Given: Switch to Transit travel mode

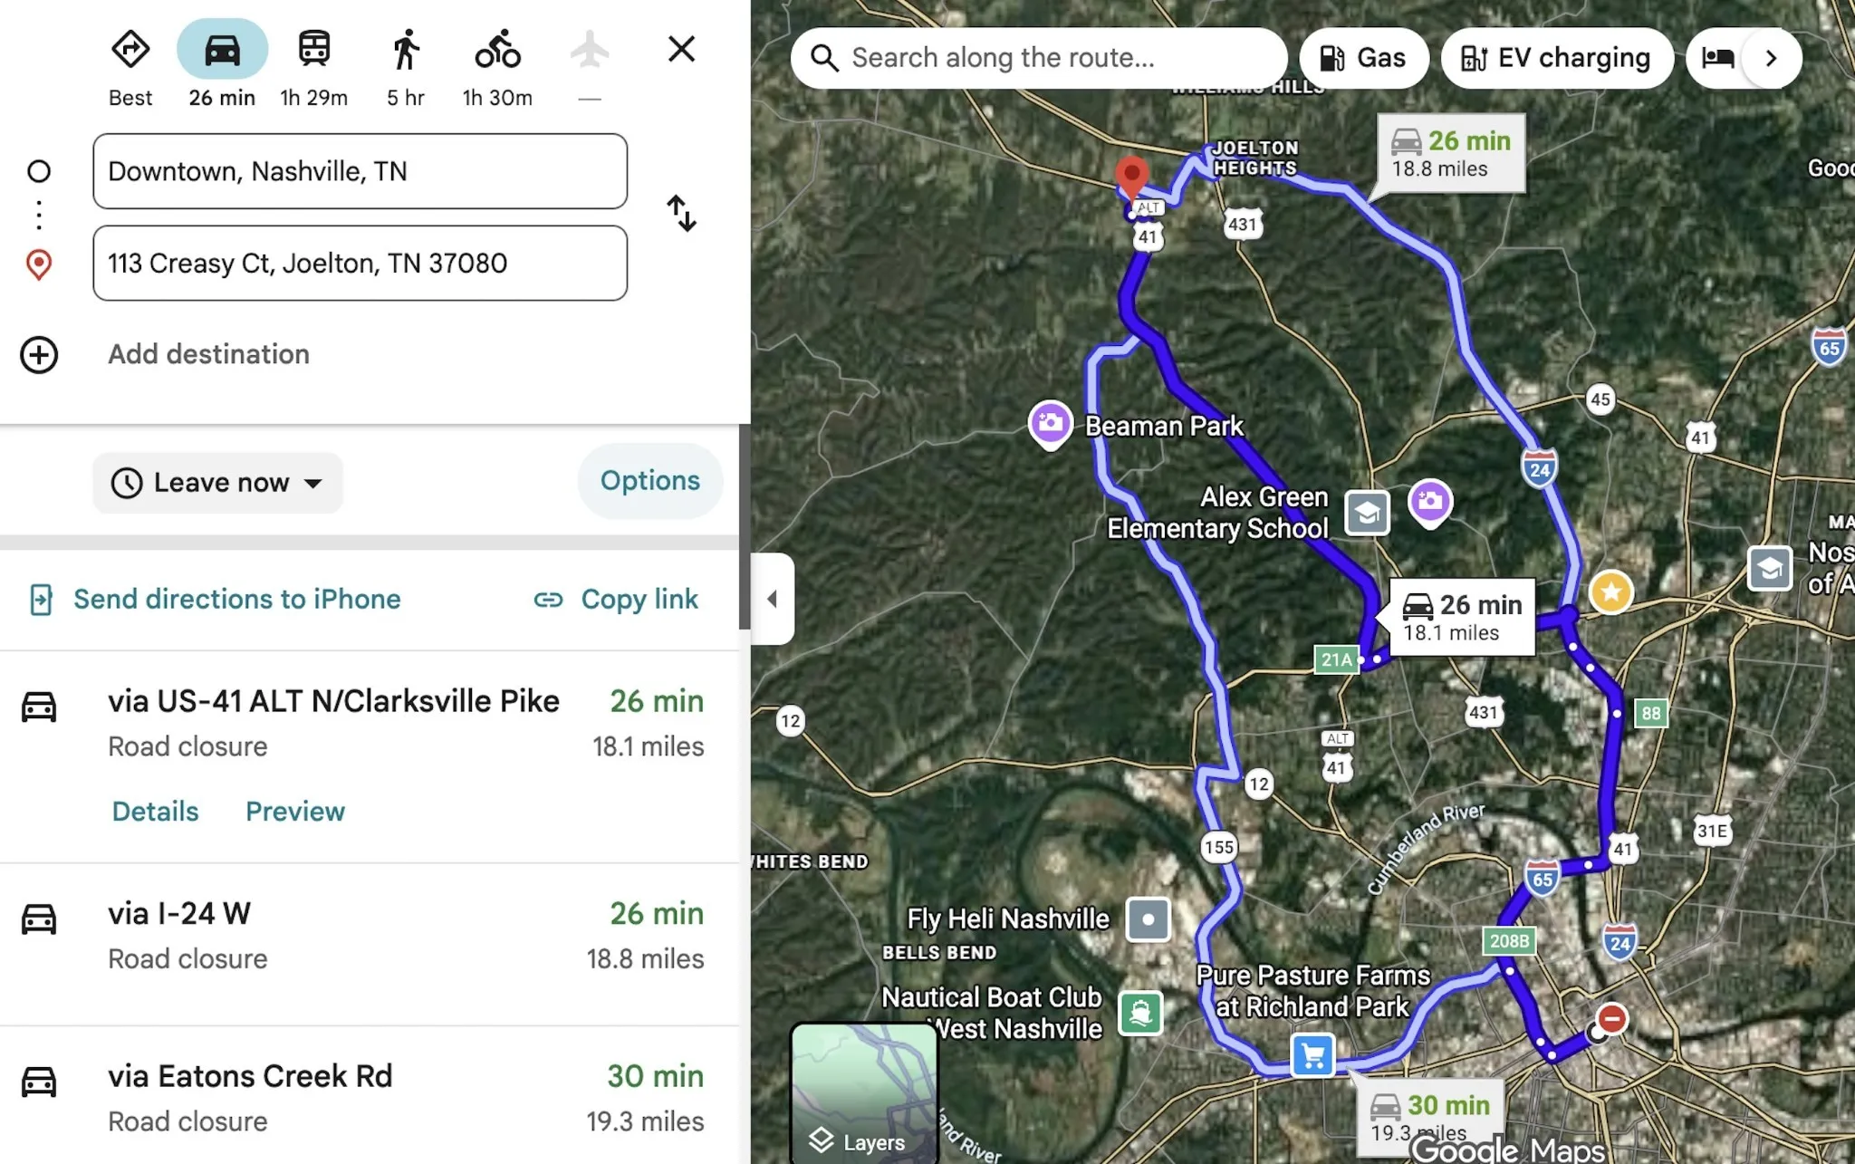Looking at the screenshot, I should [314, 49].
